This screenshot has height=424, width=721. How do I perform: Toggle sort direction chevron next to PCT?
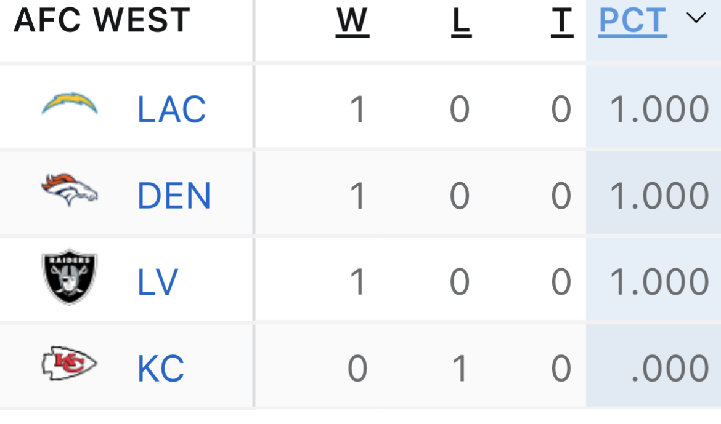coord(696,18)
